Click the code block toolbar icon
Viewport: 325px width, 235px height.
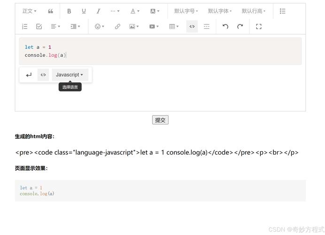pos(192,27)
